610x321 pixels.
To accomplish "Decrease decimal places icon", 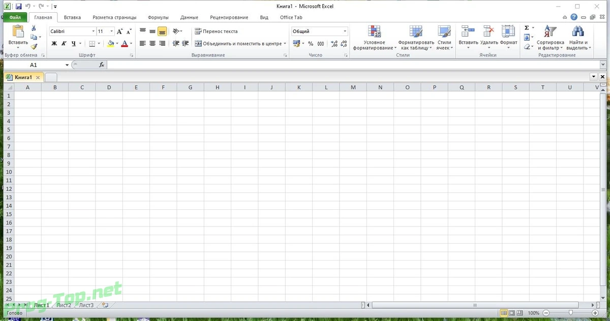I will point(344,44).
